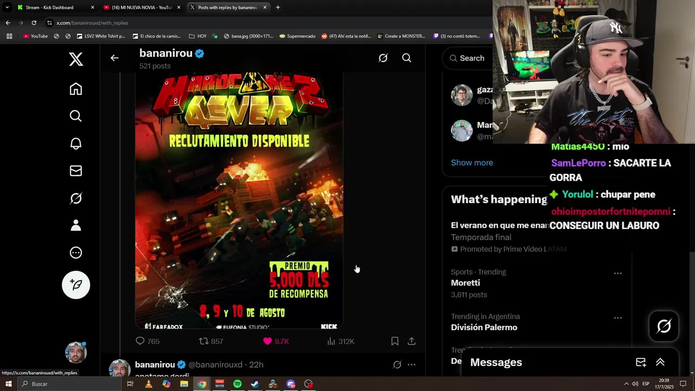Open the Moretti trending topic

pyautogui.click(x=465, y=283)
